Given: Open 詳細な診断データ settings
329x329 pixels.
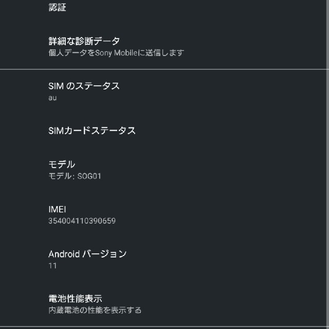Looking at the screenshot, I should [x=163, y=46].
